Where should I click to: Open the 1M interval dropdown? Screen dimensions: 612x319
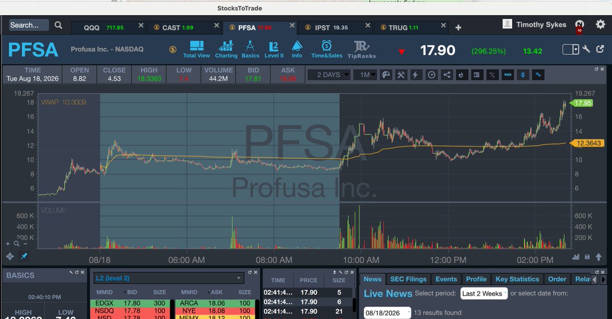365,75
